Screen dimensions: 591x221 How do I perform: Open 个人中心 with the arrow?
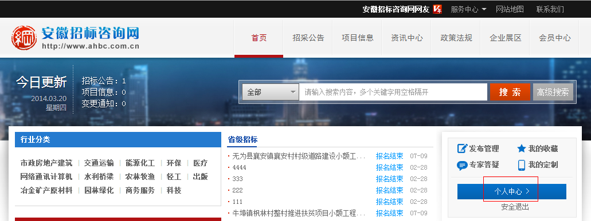point(511,191)
